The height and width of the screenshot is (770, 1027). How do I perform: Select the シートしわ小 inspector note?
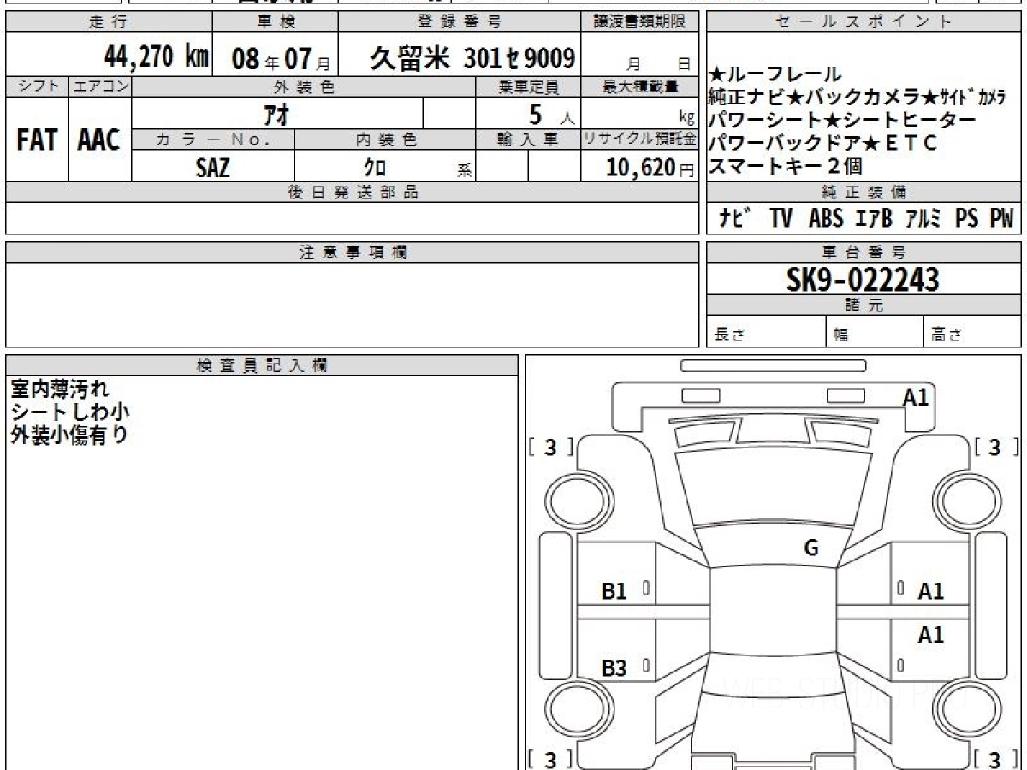pos(70,412)
